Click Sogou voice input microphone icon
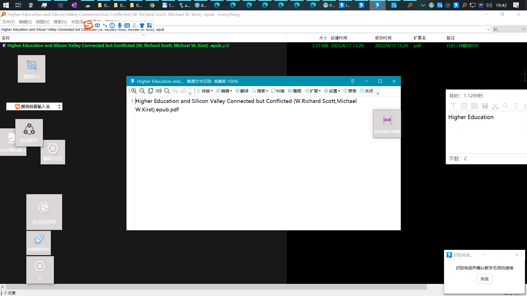The width and height of the screenshot is (527, 296). [120, 25]
